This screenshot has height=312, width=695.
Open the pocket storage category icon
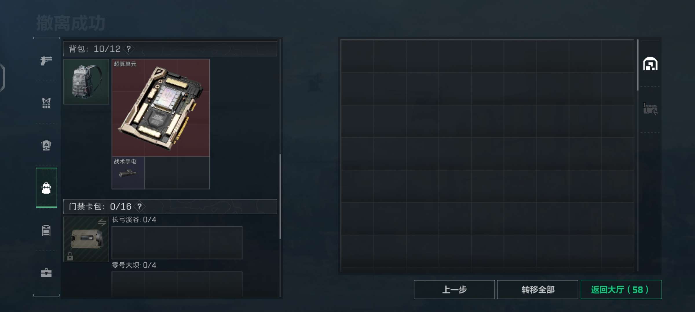pos(46,230)
